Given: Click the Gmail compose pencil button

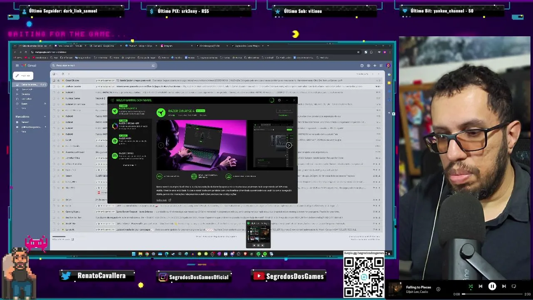Looking at the screenshot, I should coord(23,76).
